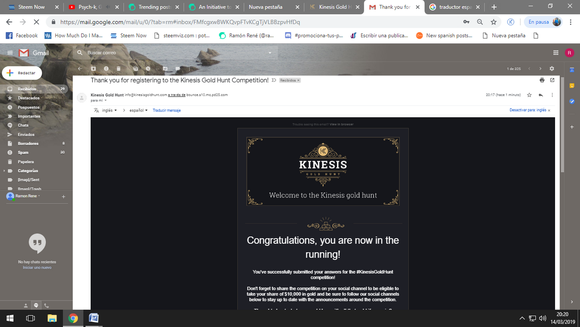The width and height of the screenshot is (580, 327).
Task: Star this Kinesis Gold Hunt message
Action: click(529, 95)
